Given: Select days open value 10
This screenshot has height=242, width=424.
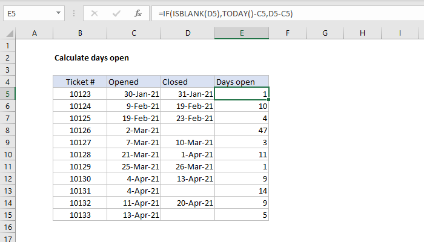Looking at the screenshot, I should (242, 106).
